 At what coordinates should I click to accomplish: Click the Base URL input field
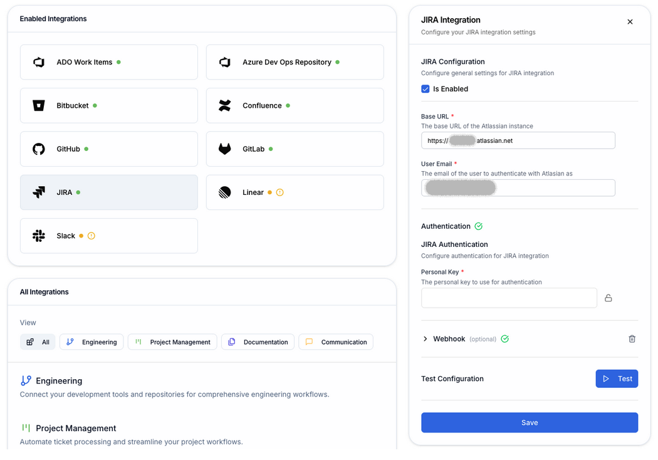(x=518, y=140)
